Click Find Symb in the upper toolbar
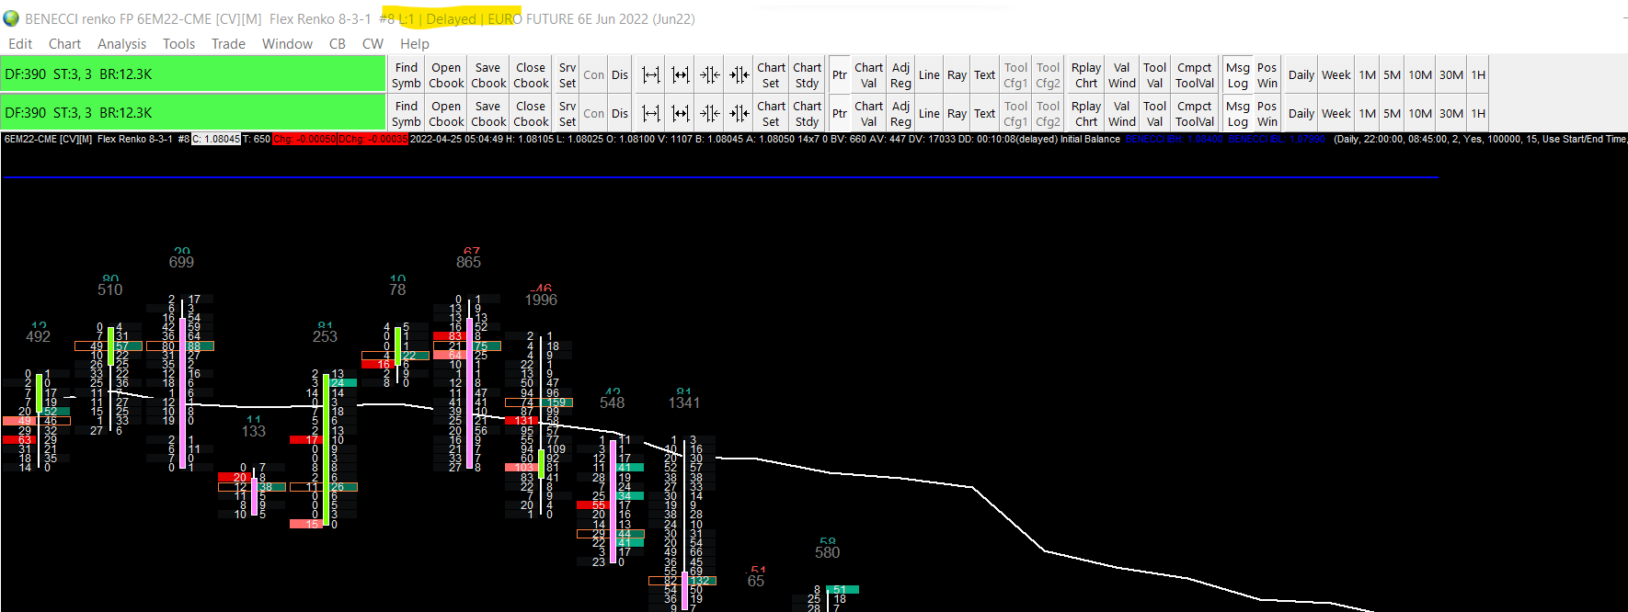The image size is (1628, 612). 406,75
